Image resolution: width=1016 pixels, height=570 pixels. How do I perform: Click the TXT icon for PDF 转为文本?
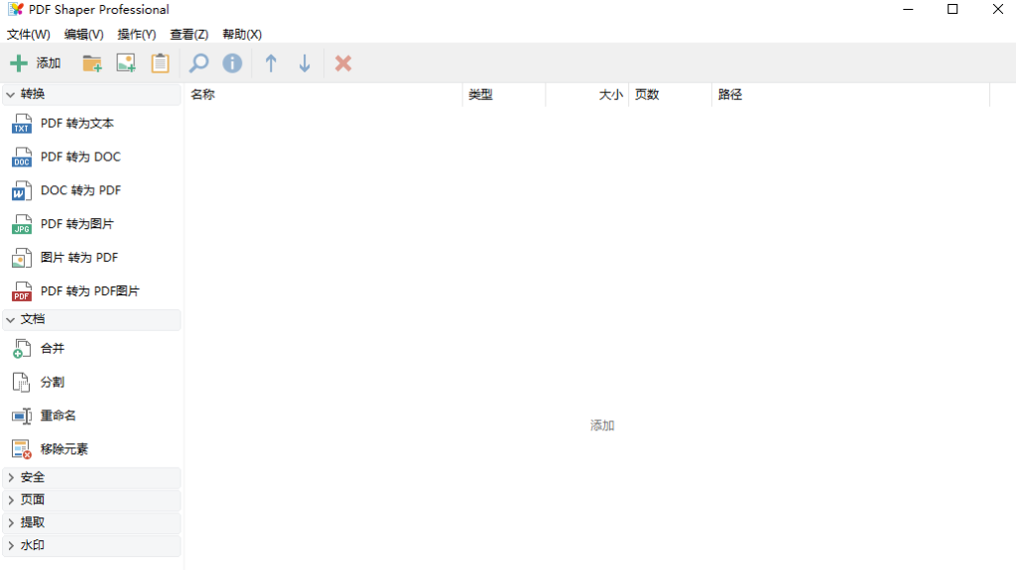click(x=22, y=123)
